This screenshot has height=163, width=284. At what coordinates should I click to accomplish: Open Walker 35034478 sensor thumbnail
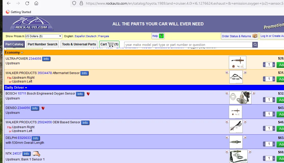pyautogui.click(x=236, y=77)
